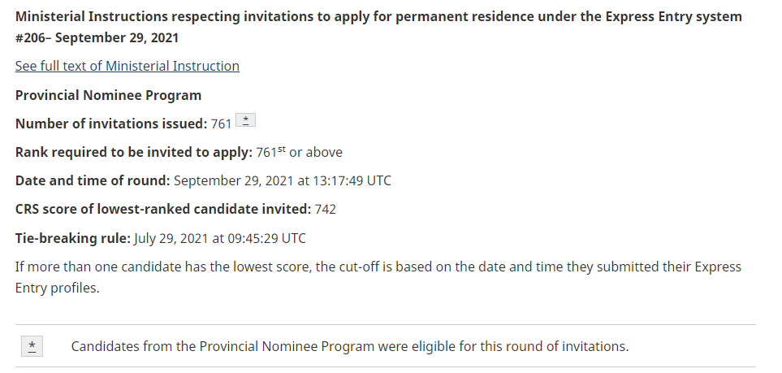The width and height of the screenshot is (782, 373).
Task: Click the 'Entry profiles.' text ending the paragraph
Action: pyautogui.click(x=57, y=288)
